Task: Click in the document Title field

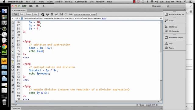Action: pos(85,14)
